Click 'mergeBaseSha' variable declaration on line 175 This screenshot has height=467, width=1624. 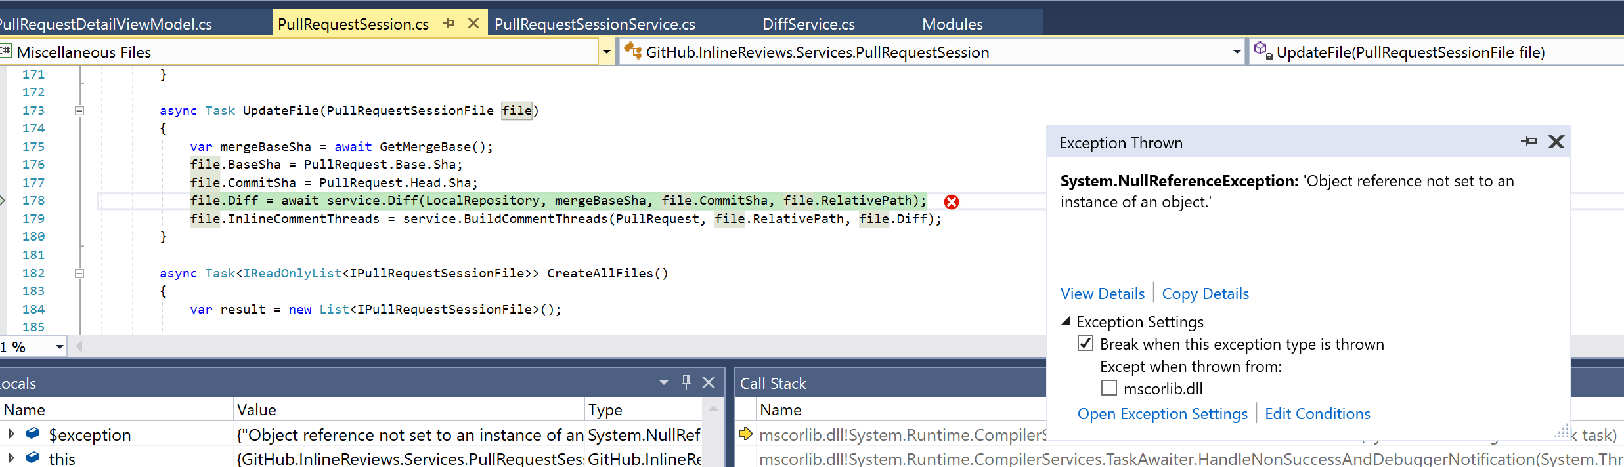click(x=265, y=147)
